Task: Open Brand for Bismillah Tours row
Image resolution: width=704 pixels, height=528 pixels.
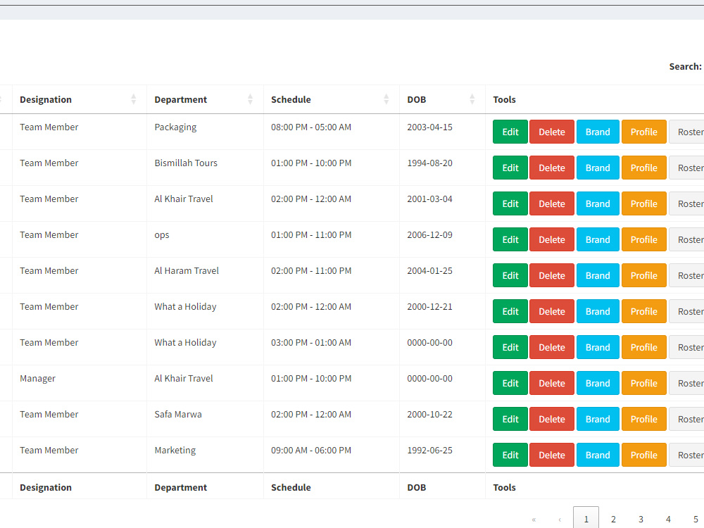Action: (598, 168)
